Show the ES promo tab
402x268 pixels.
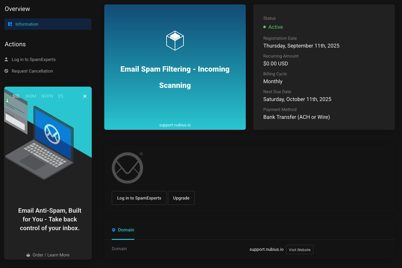coord(61,96)
